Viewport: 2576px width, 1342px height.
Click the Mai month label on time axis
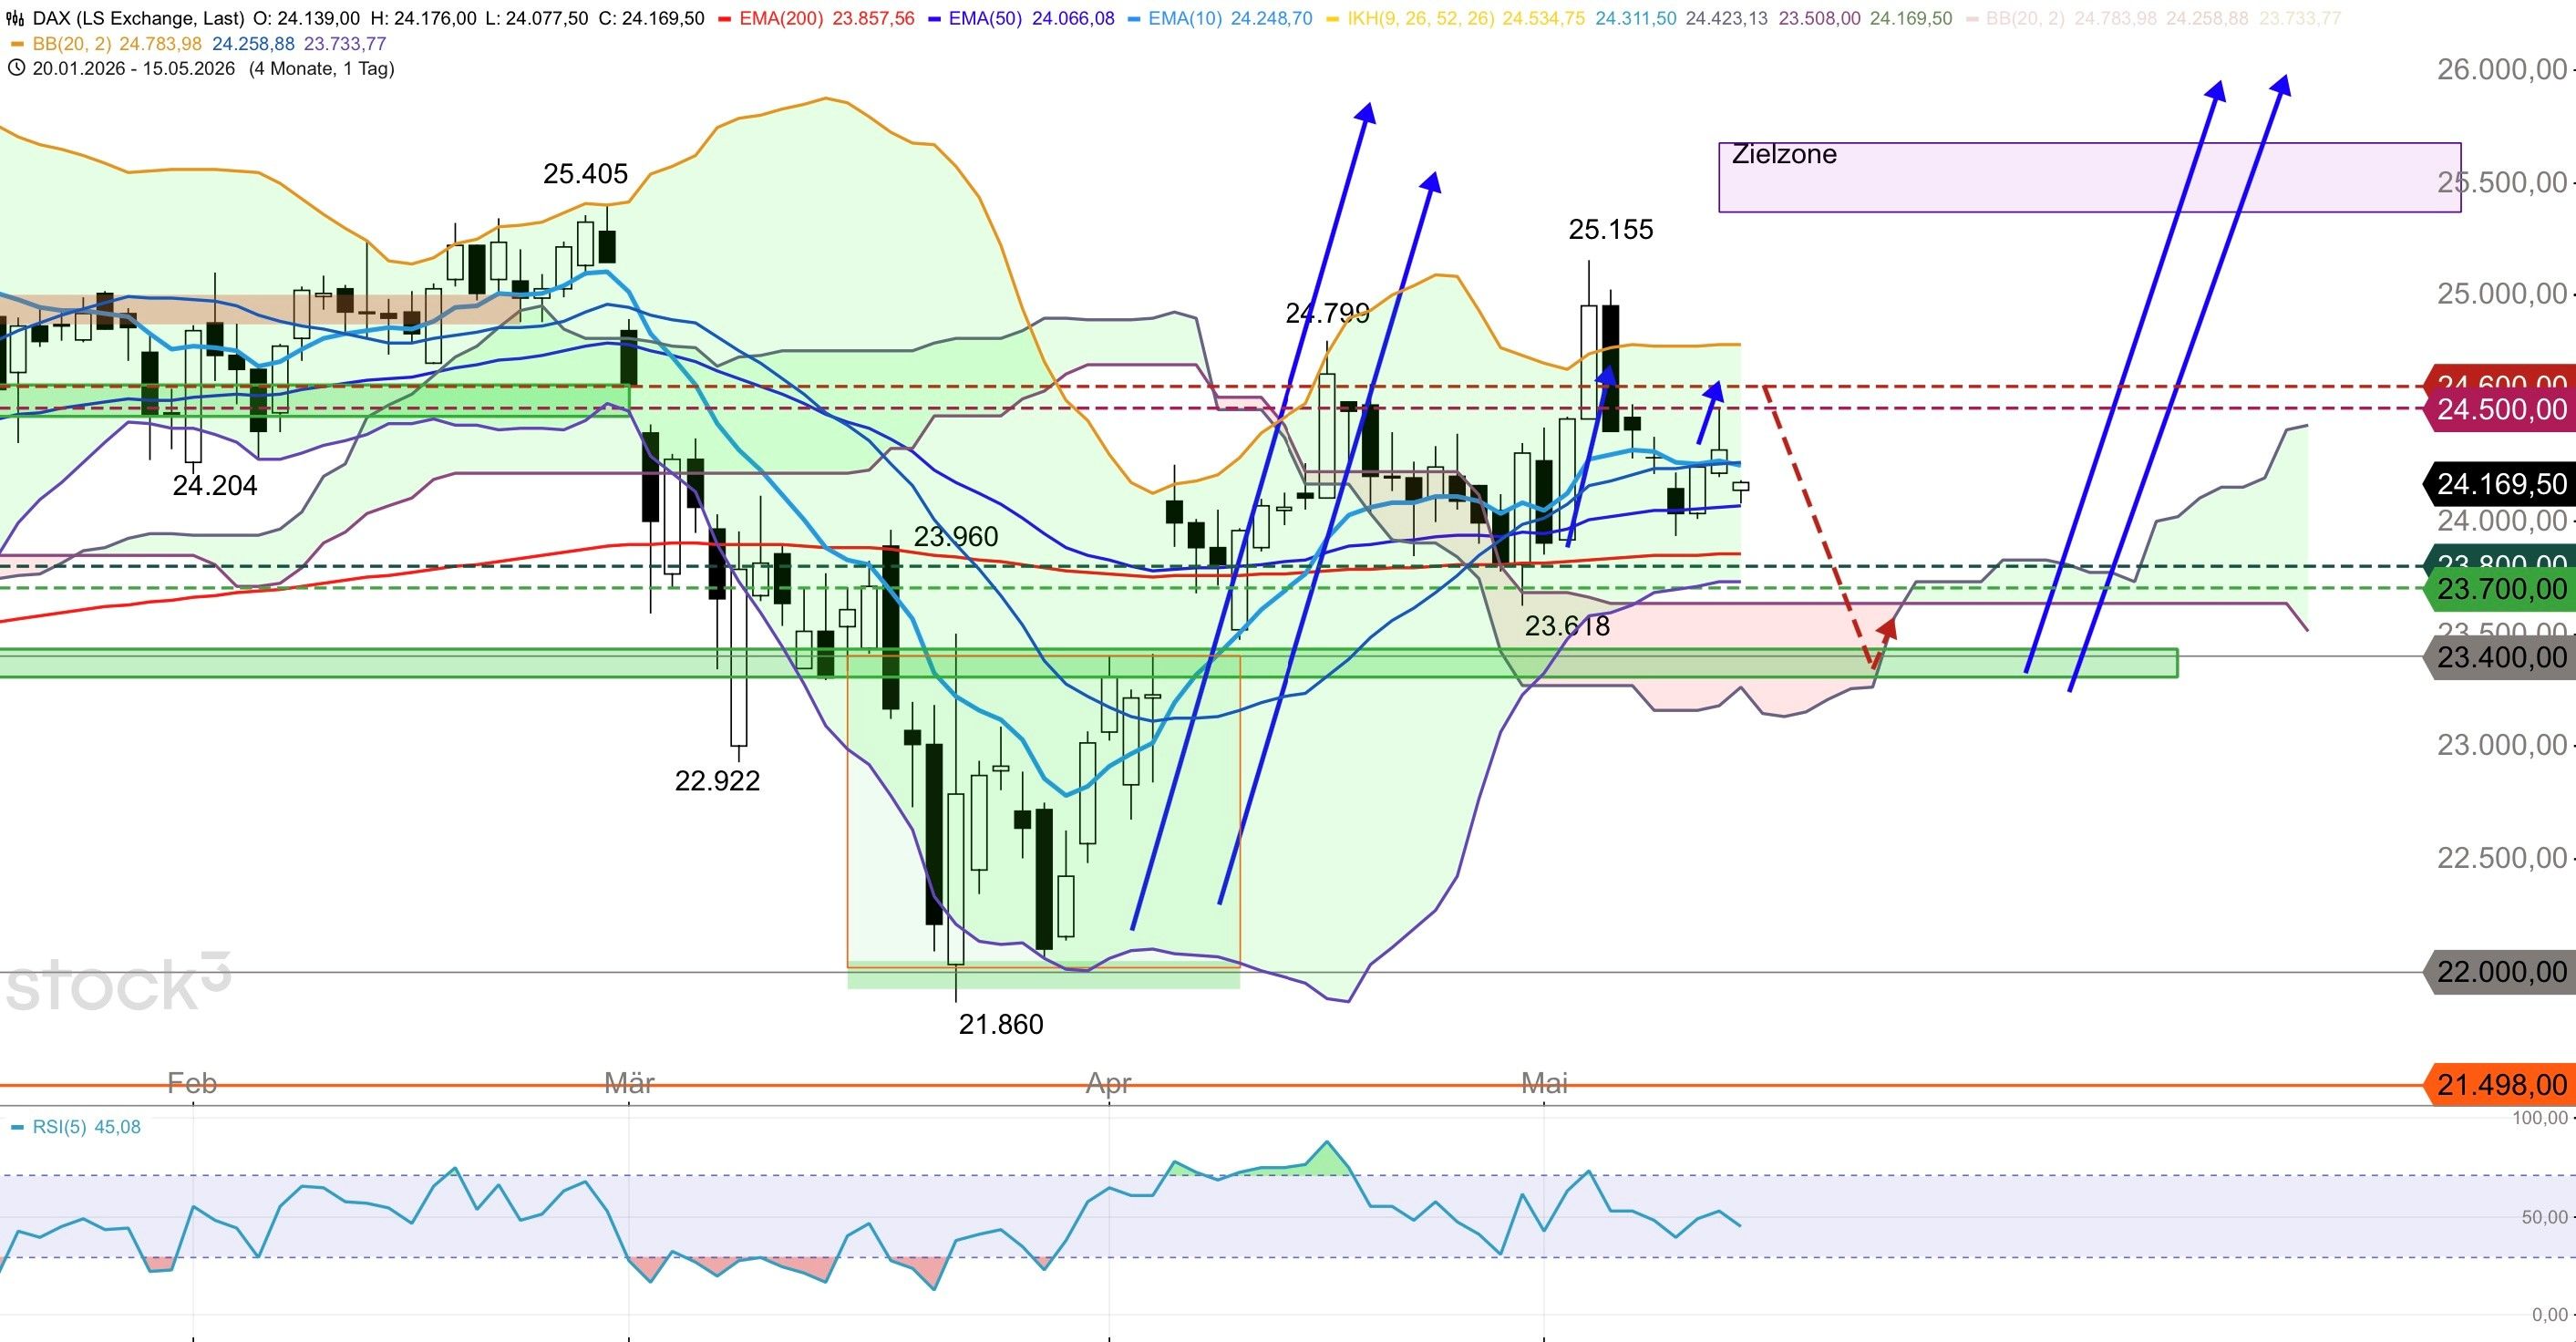1544,1083
